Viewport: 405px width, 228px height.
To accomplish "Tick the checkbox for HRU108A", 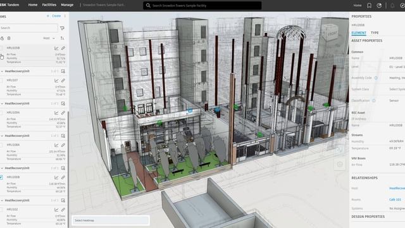I will [x=1, y=145].
